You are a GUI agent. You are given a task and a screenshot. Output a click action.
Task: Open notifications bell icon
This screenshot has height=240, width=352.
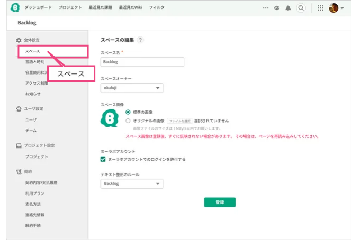click(x=288, y=8)
